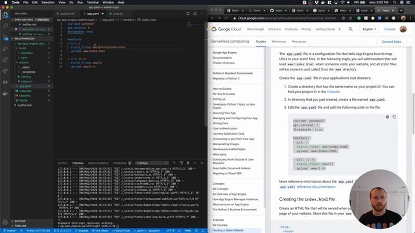Screen dimensions: 415x233
Task: Close the terminal panel
Action: (x=202, y=163)
